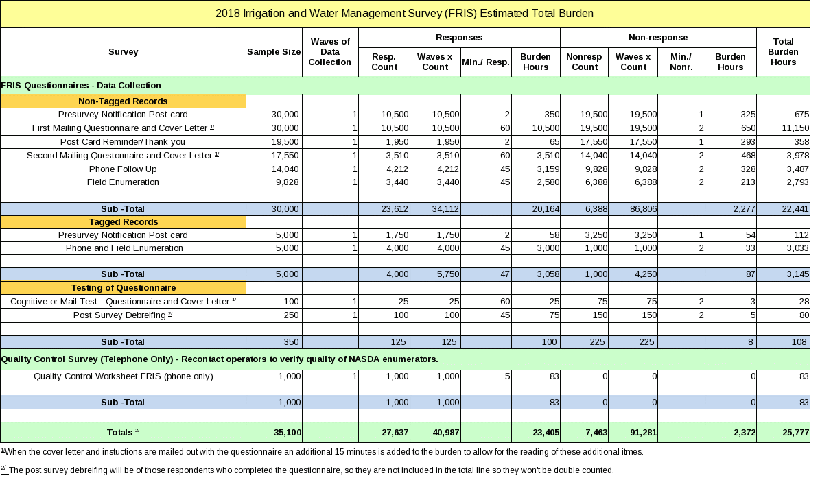This screenshot has width=820, height=480.
Task: Select the grand total 25,777 cell
Action: [783, 432]
